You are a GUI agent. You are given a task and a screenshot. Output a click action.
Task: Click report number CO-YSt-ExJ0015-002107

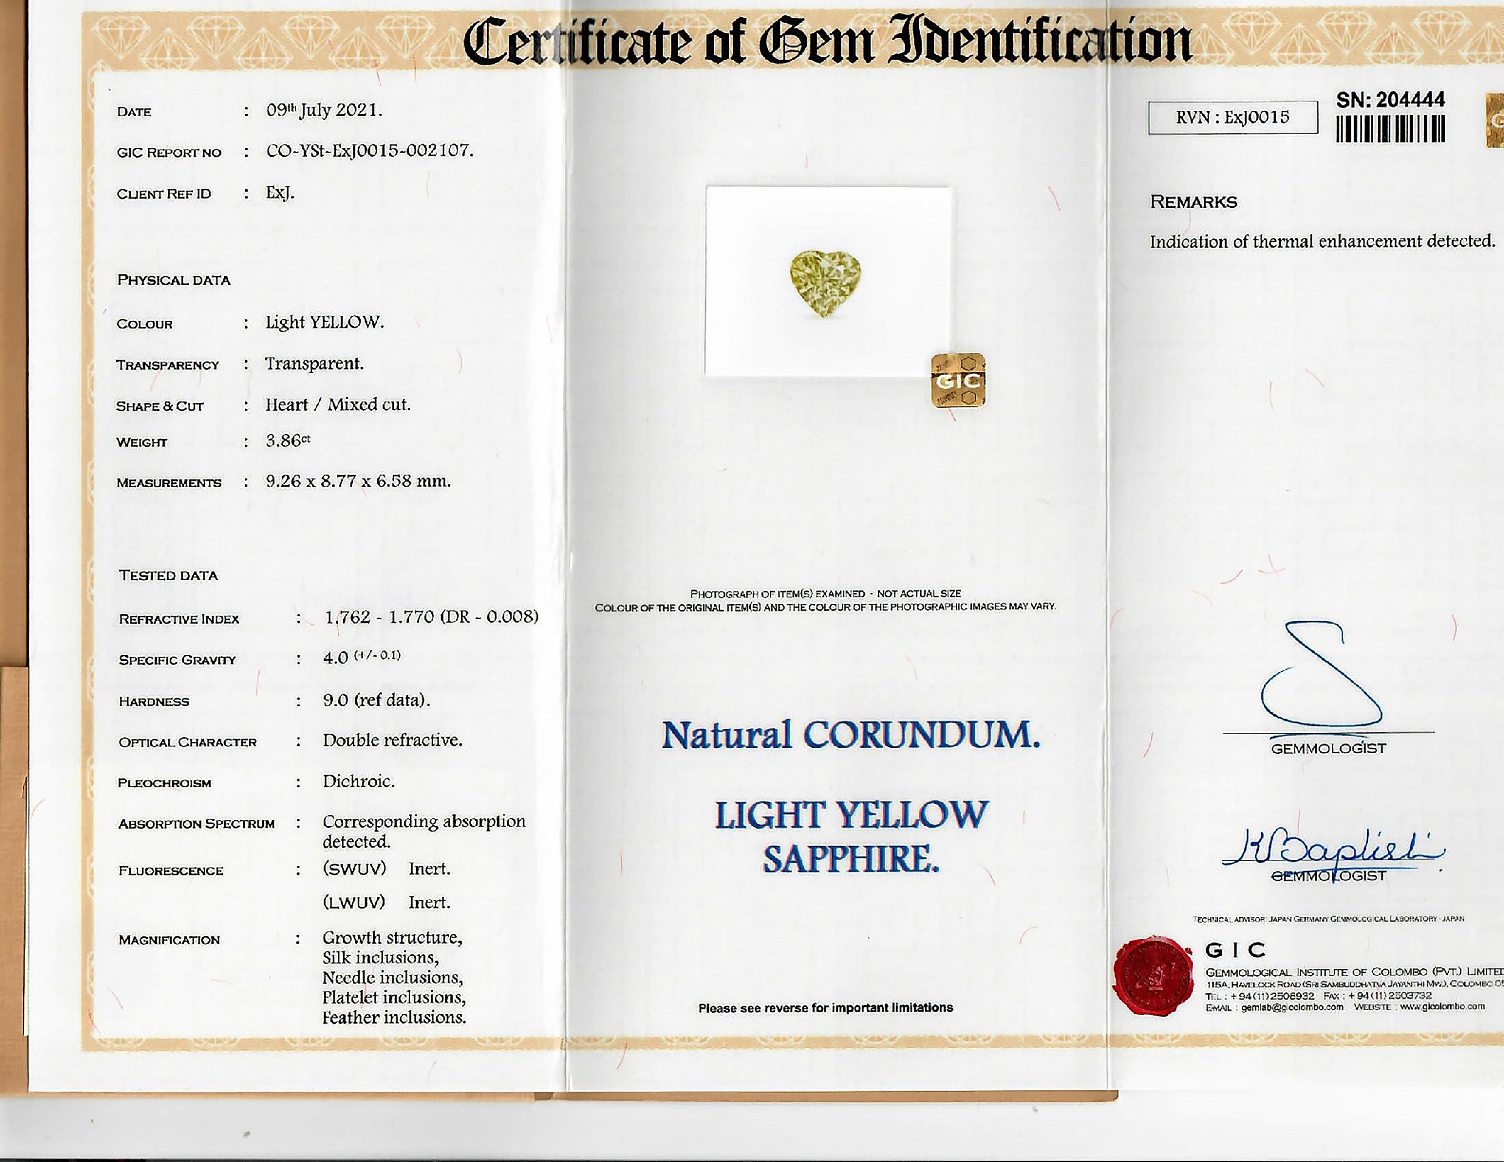tap(370, 151)
